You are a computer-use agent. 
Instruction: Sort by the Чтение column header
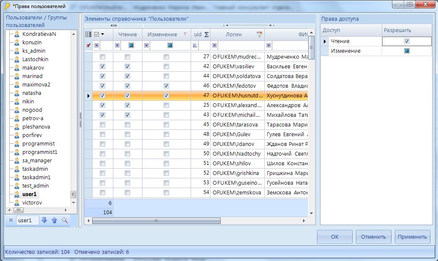[x=127, y=35]
